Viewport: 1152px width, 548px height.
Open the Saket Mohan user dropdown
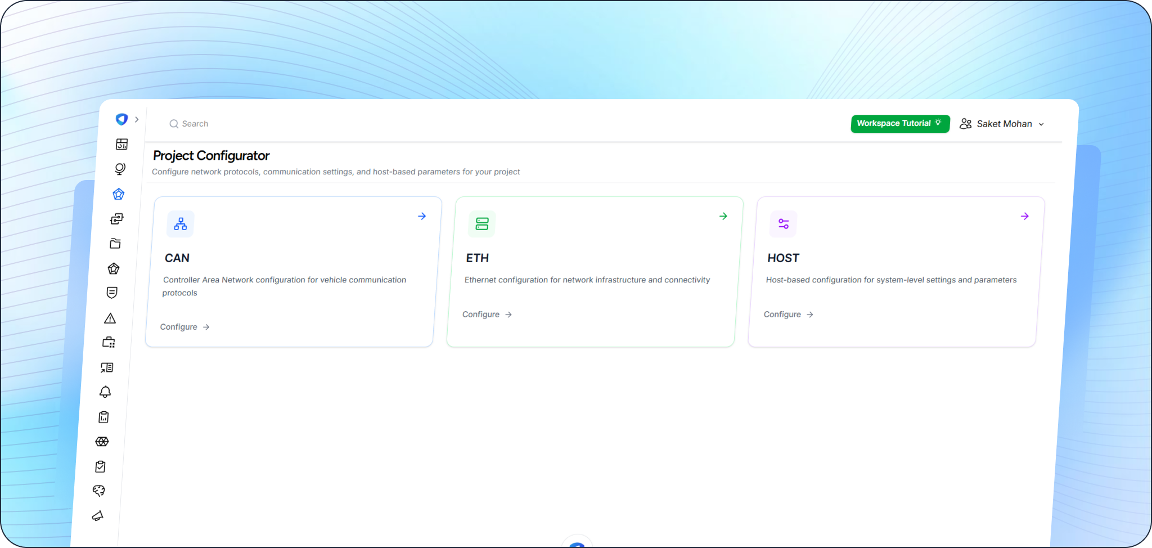(x=1002, y=124)
